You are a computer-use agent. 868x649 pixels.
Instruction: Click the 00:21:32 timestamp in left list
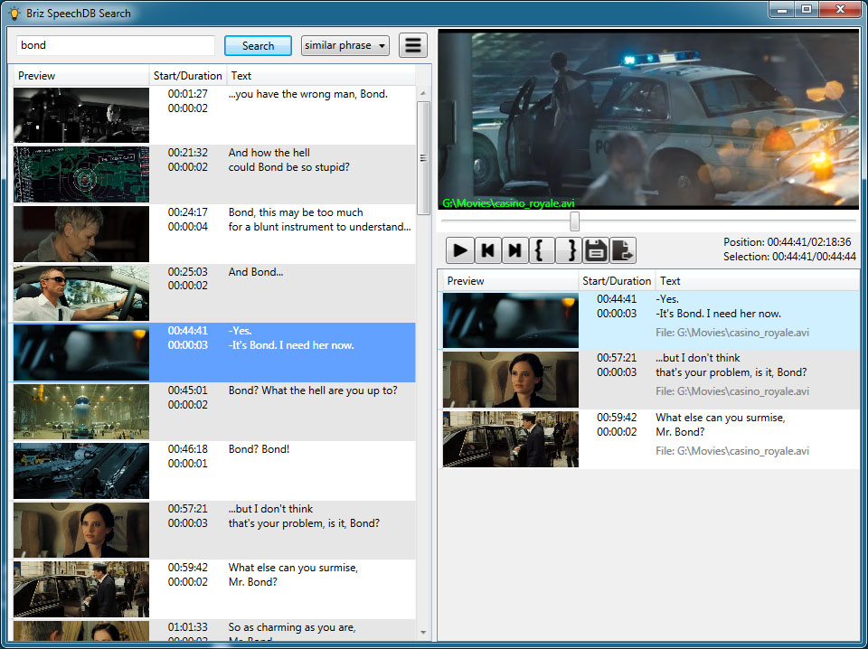tap(188, 153)
